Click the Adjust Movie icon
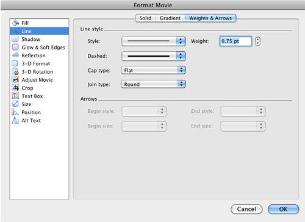Screen dimensions: 305x222 (x=15, y=80)
